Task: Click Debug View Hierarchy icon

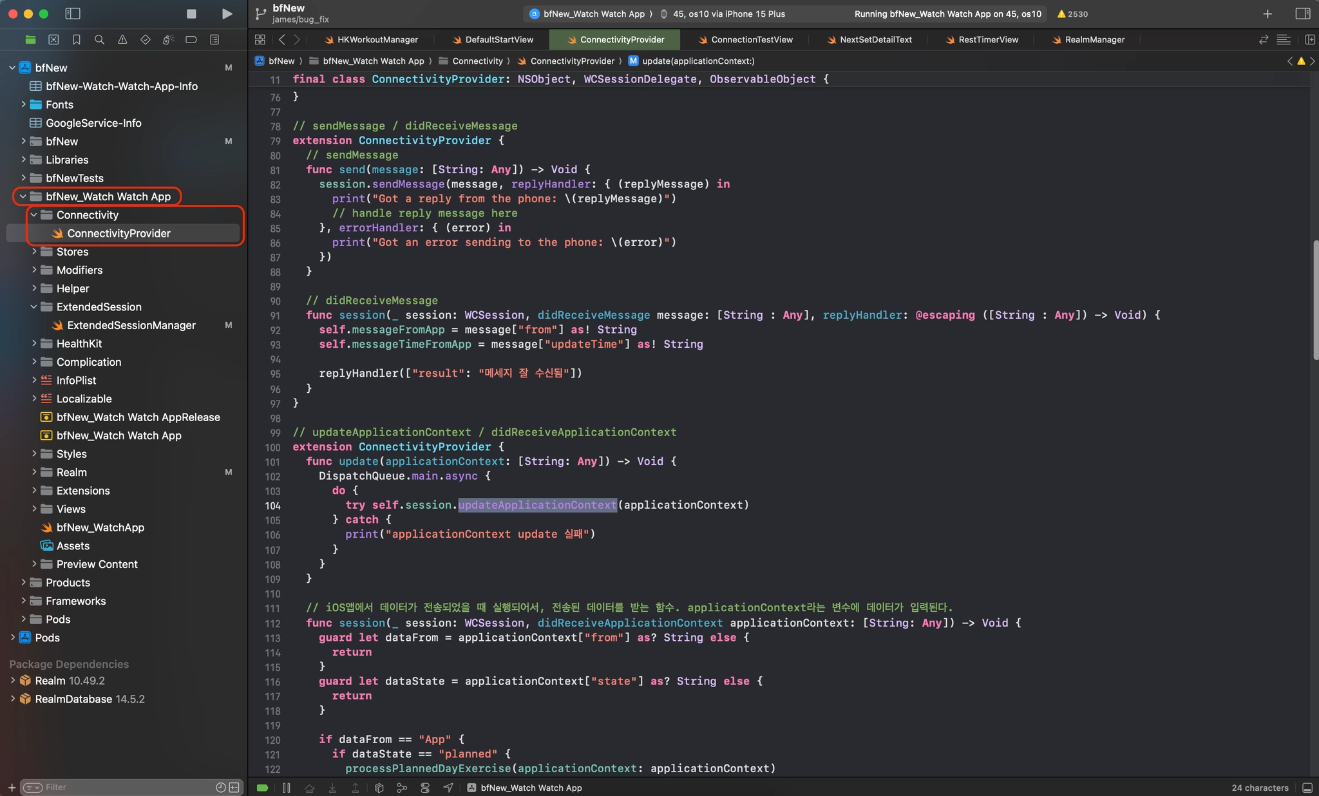Action: point(379,788)
